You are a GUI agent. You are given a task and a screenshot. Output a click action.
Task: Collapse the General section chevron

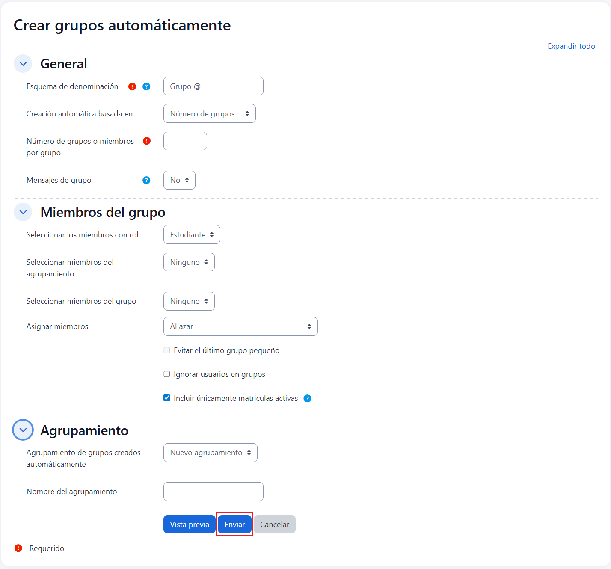pos(23,64)
